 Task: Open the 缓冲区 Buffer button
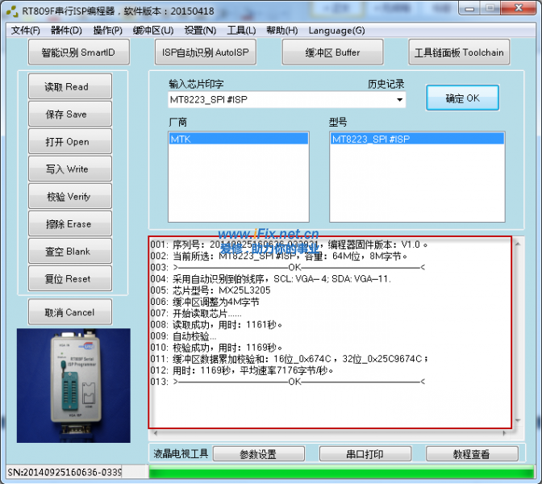point(332,52)
